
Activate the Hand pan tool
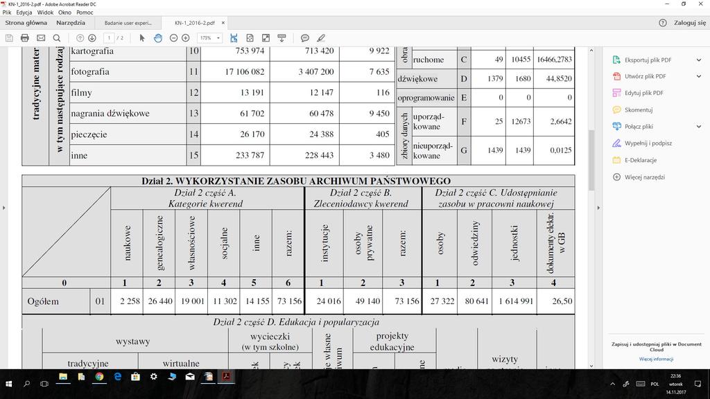pos(158,38)
